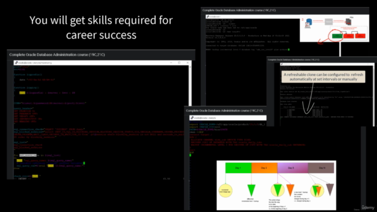Click the left window's course title text
Viewport: 377px width, 212px height.
coord(57,55)
